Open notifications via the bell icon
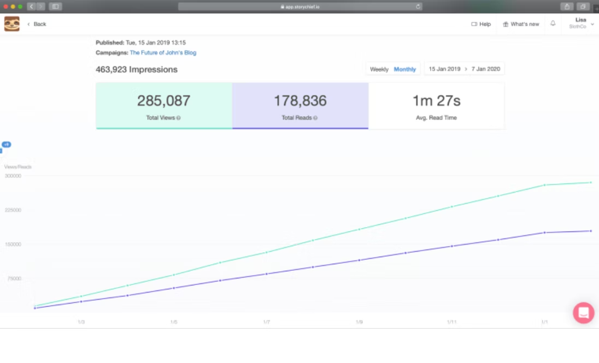The height and width of the screenshot is (363, 599). (x=553, y=24)
